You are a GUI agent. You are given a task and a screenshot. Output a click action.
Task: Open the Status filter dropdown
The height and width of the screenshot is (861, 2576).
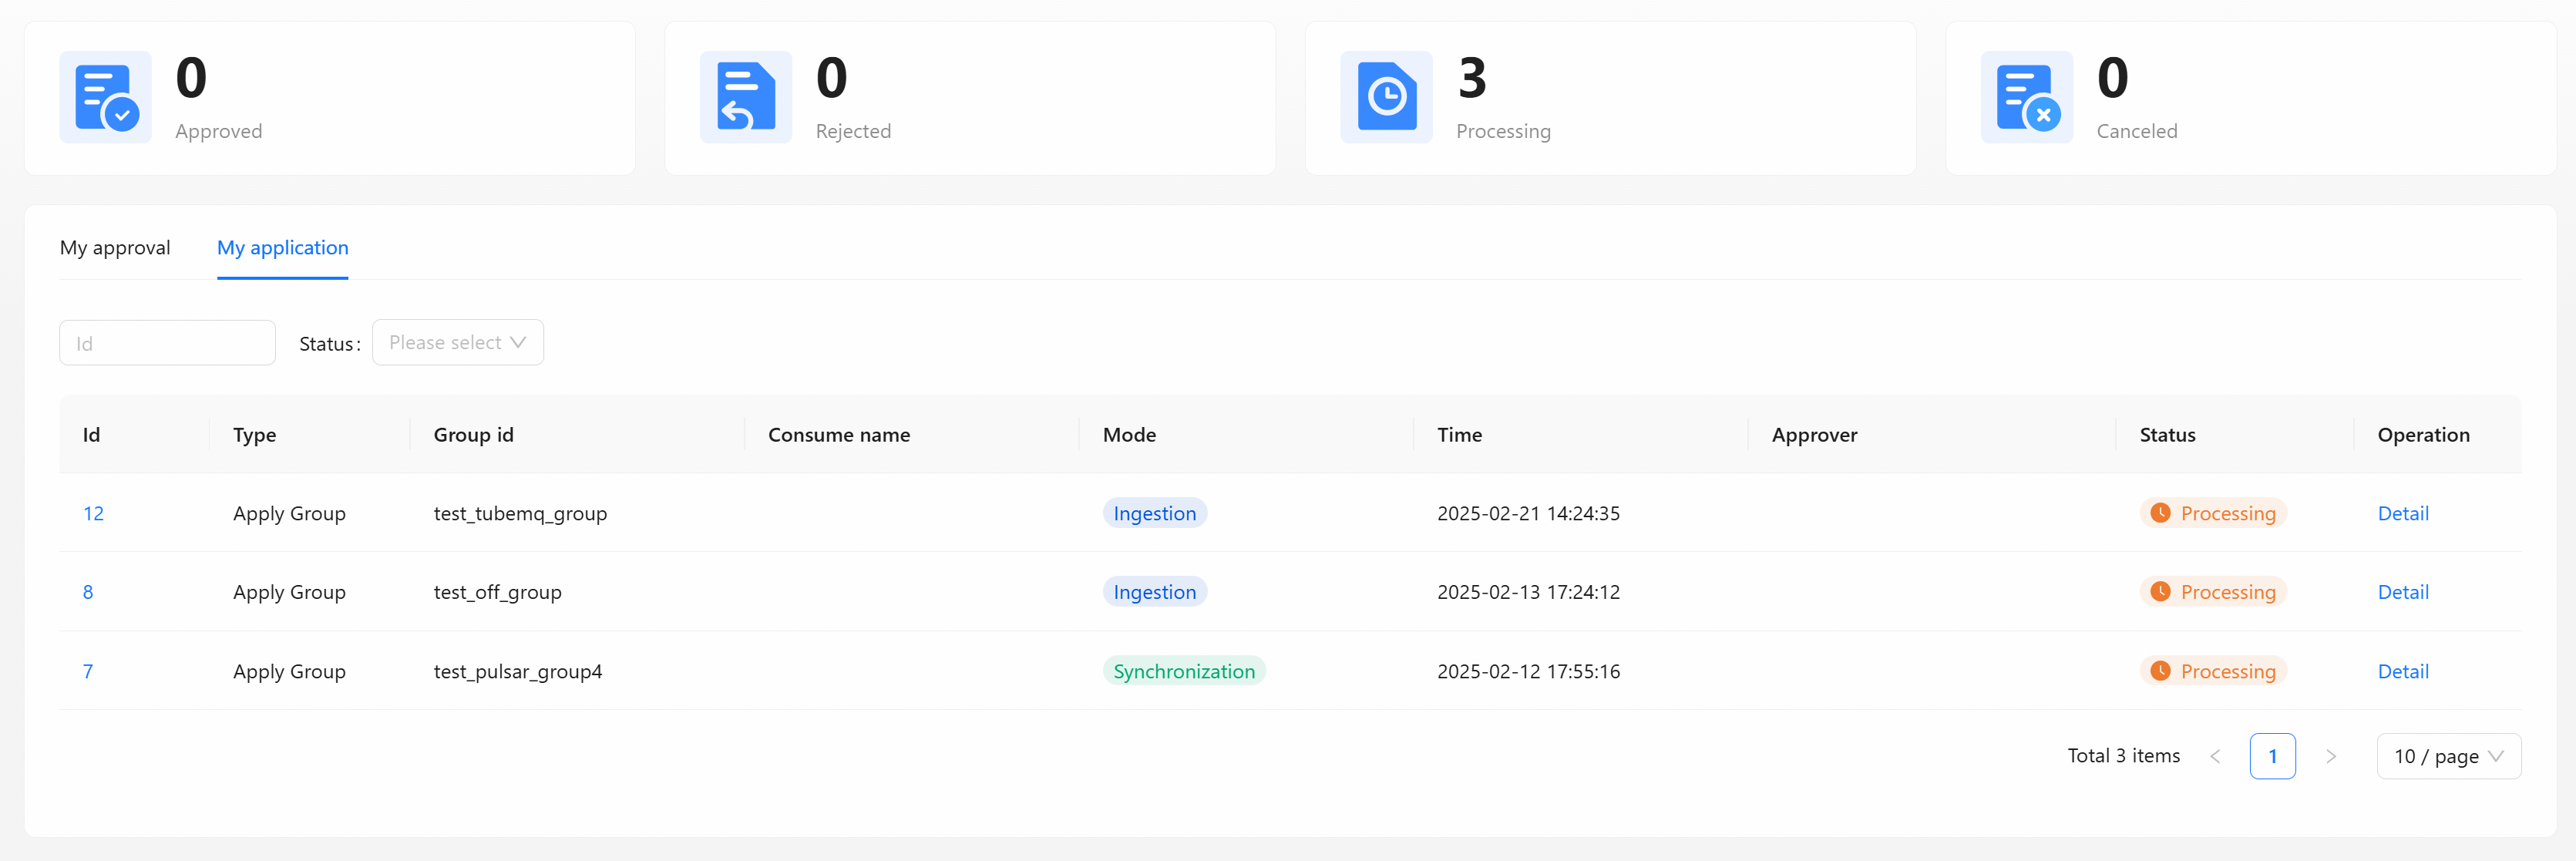coord(457,343)
